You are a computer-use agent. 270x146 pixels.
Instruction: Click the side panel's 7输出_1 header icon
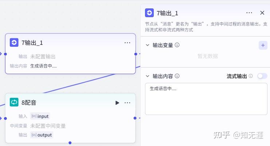[x=149, y=13]
